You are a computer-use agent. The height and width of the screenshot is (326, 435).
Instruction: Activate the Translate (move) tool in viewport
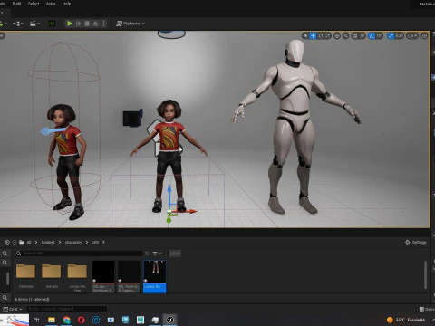[x=313, y=36]
